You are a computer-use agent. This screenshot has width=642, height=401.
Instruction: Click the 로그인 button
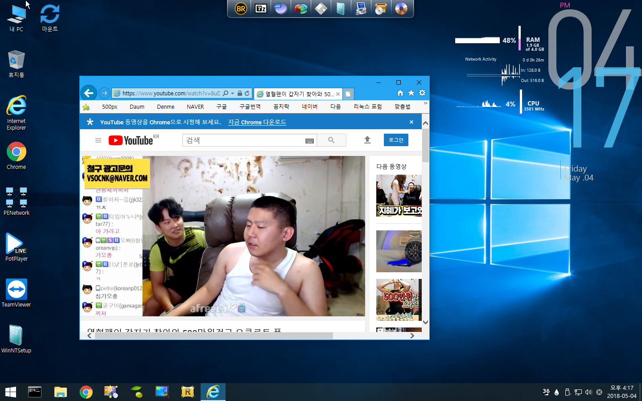tap(396, 140)
